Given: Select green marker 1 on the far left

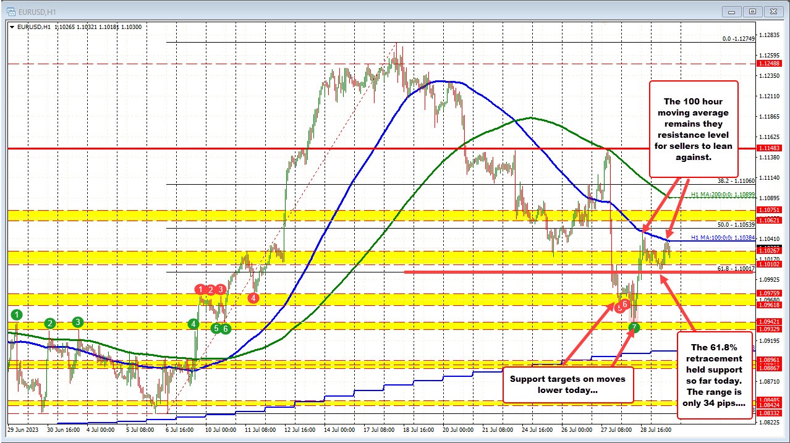Looking at the screenshot, I should pos(15,314).
